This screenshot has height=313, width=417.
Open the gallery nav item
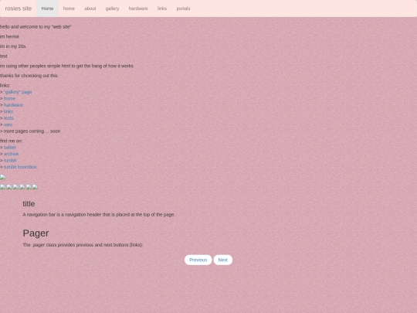click(112, 9)
